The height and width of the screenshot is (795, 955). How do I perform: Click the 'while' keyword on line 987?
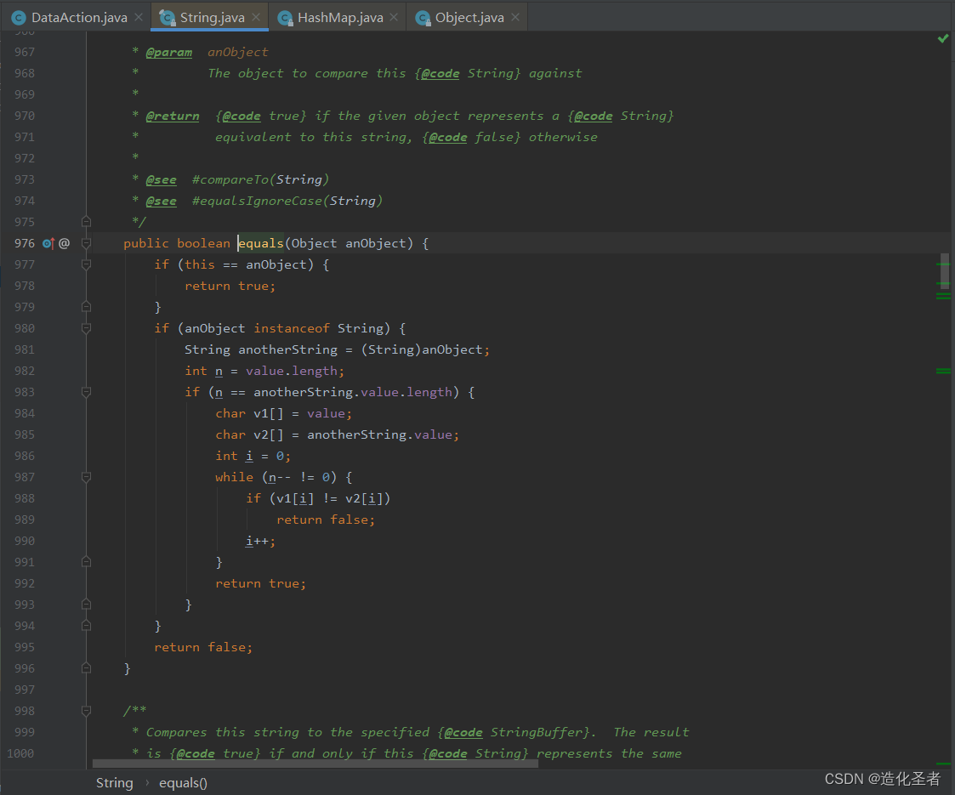[234, 477]
